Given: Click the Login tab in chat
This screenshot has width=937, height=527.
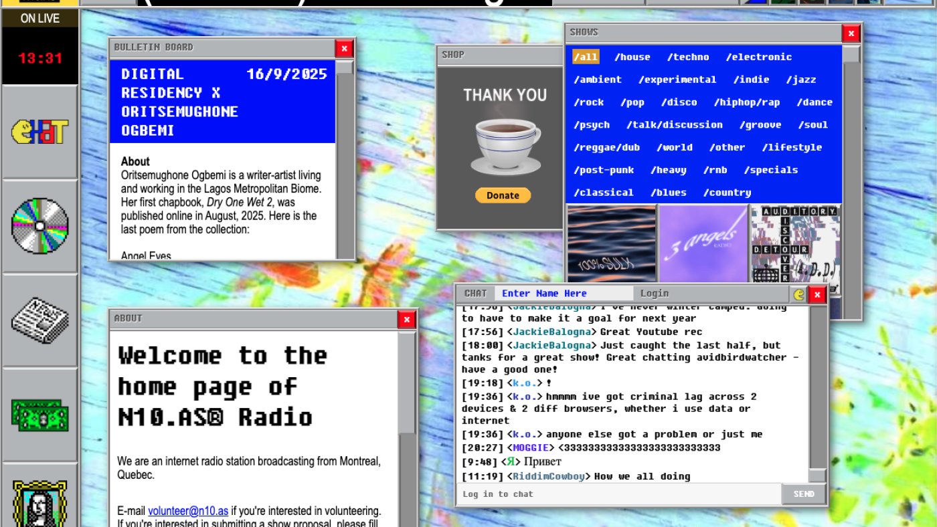Looking at the screenshot, I should point(654,294).
